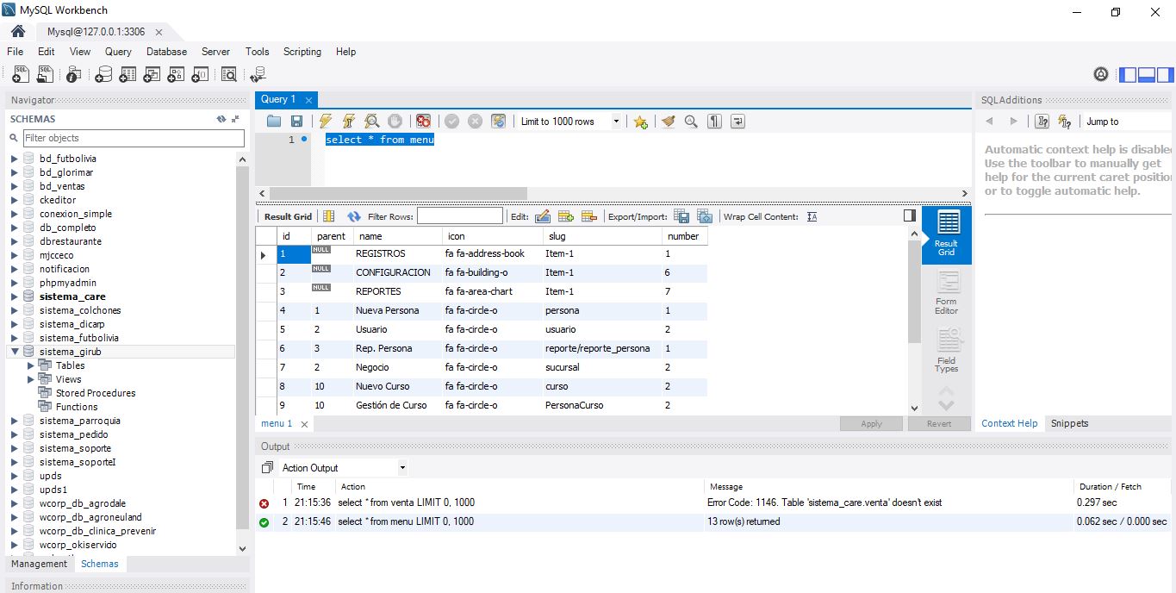Open the Server menu
The width and height of the screenshot is (1176, 593).
point(215,52)
